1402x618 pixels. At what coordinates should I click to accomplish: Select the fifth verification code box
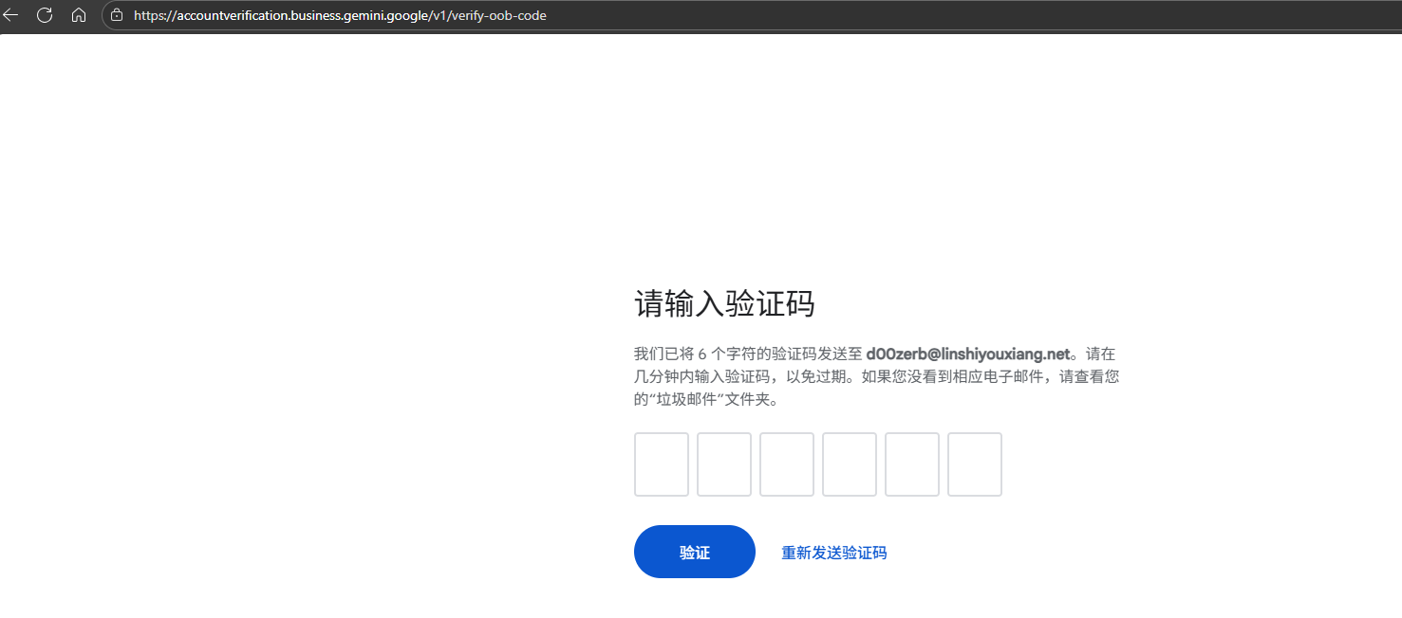(x=911, y=464)
